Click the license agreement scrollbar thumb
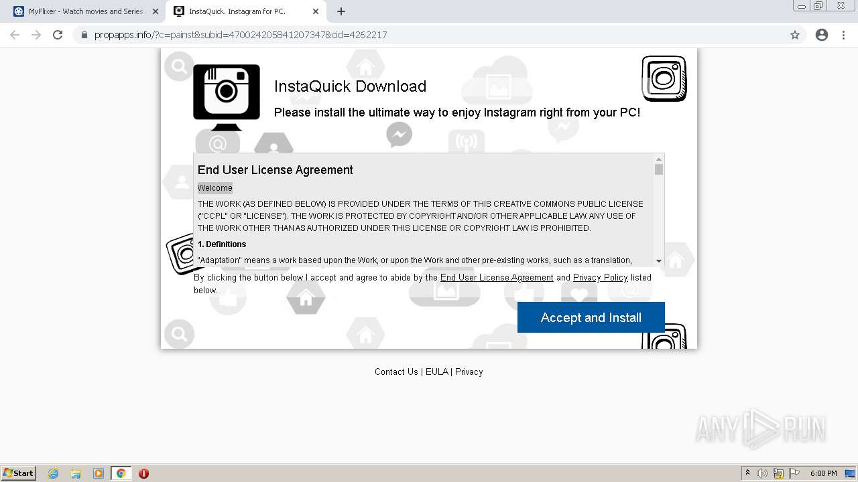 [x=659, y=169]
